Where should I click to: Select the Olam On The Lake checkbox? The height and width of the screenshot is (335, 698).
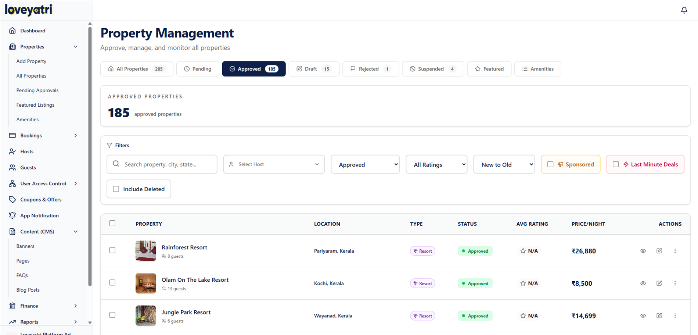[112, 282]
